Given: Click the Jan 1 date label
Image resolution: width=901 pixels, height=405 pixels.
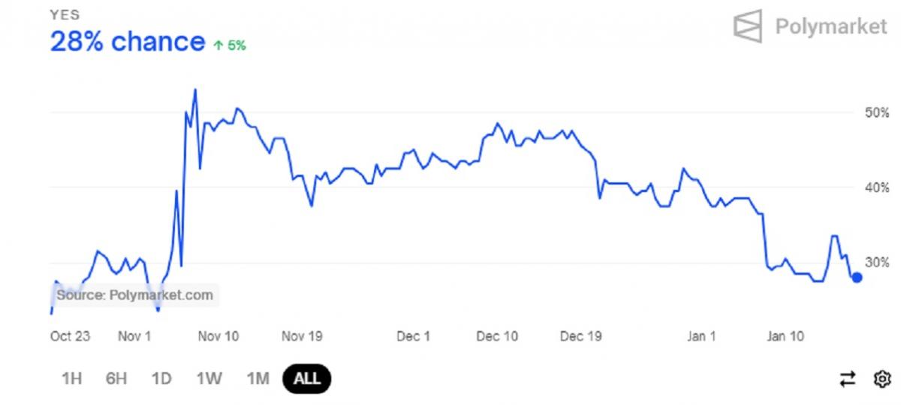Looking at the screenshot, I should pyautogui.click(x=701, y=336).
